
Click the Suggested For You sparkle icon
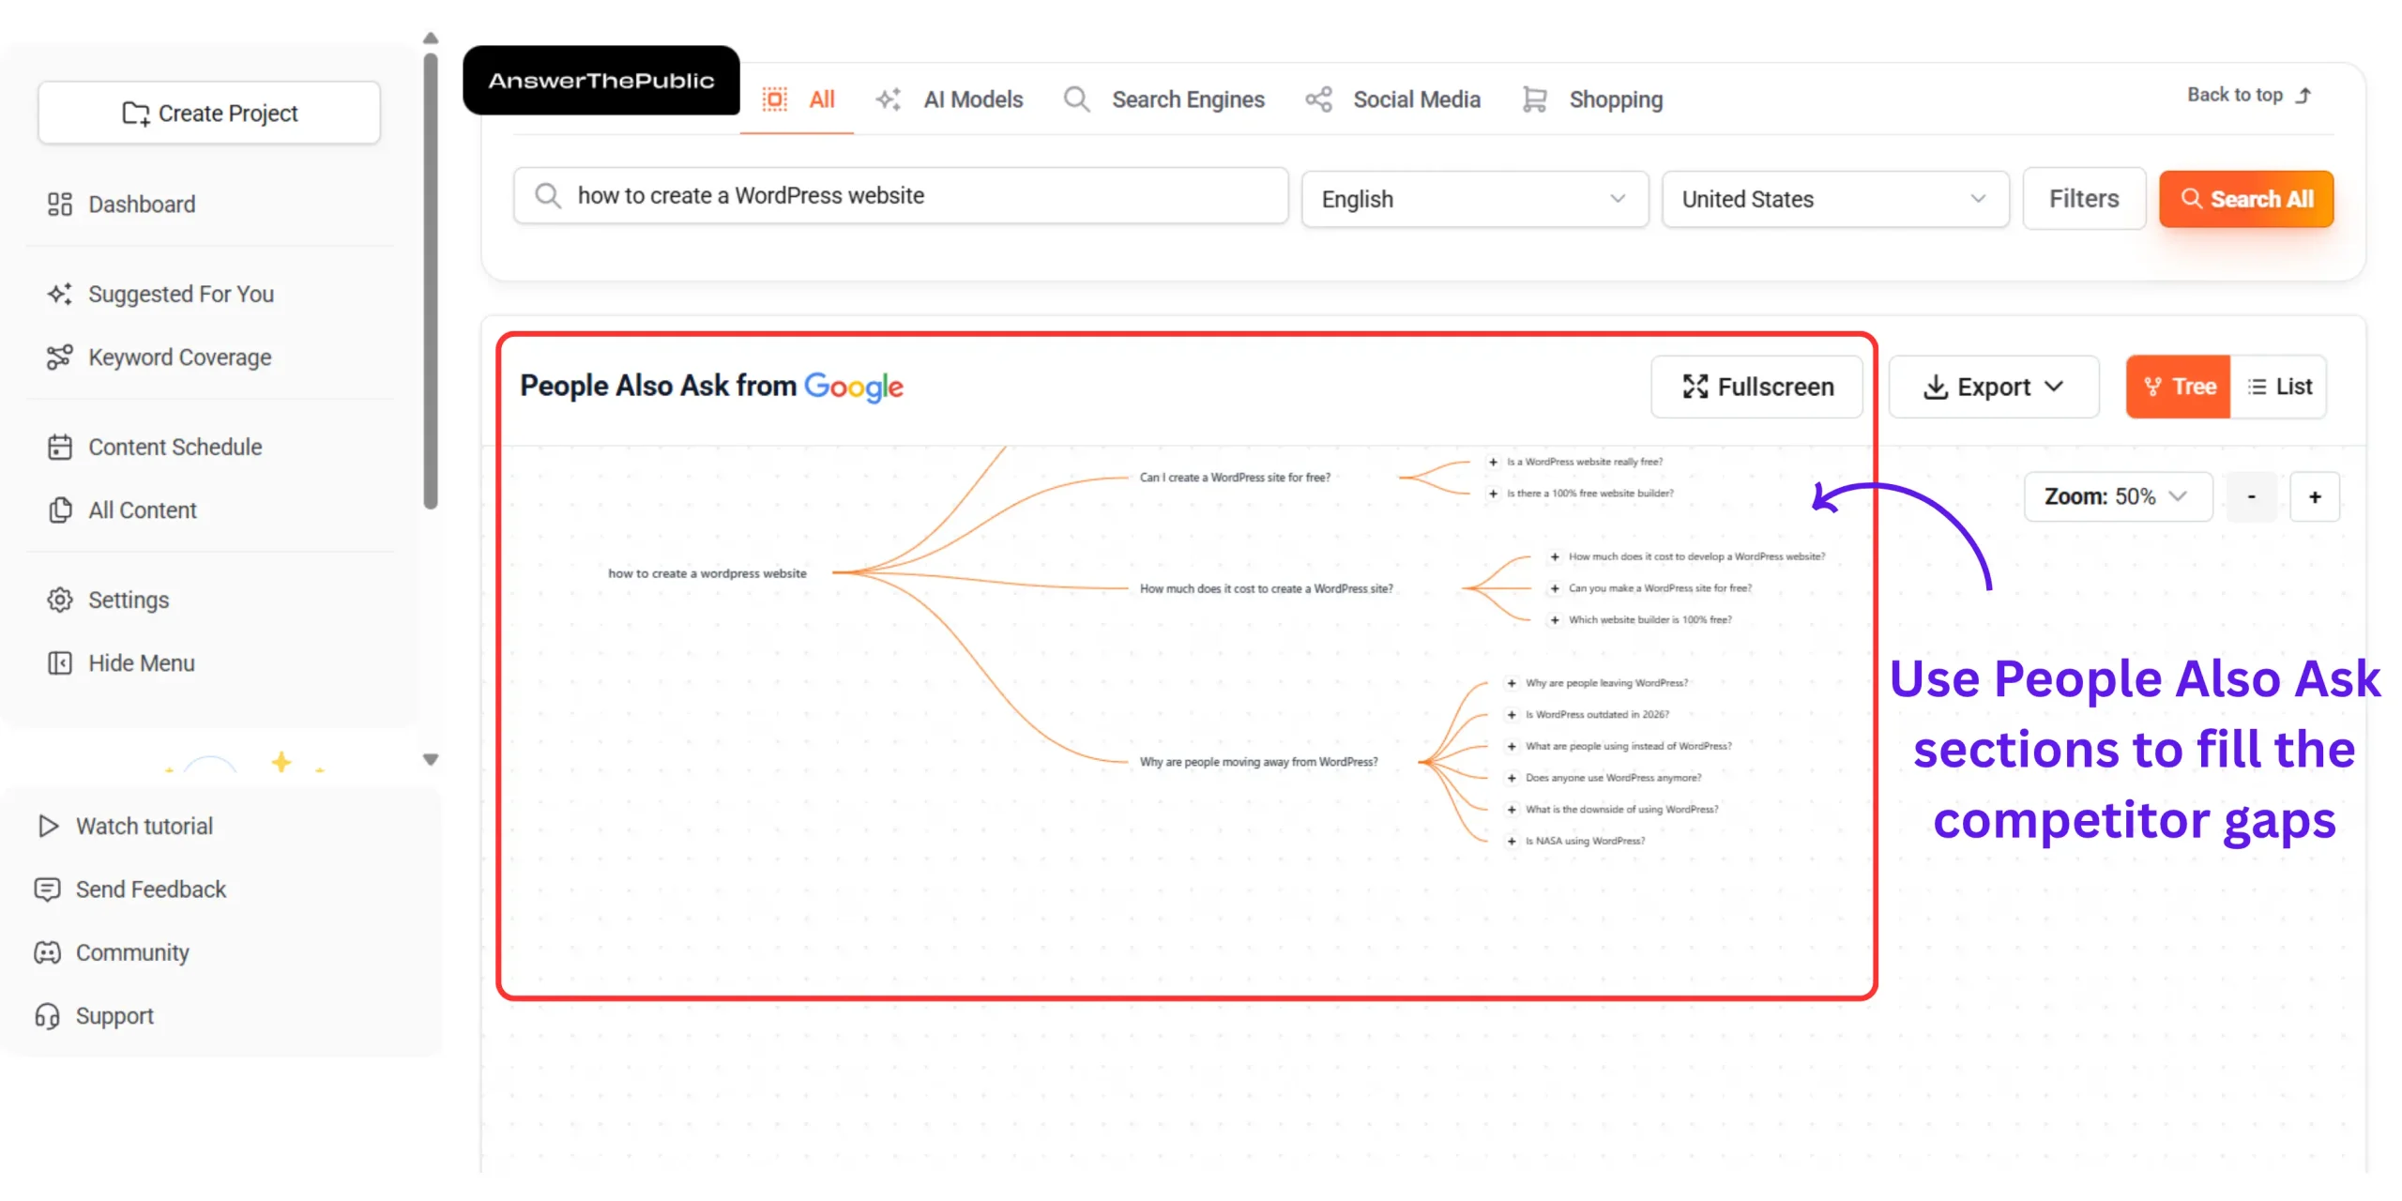[60, 294]
